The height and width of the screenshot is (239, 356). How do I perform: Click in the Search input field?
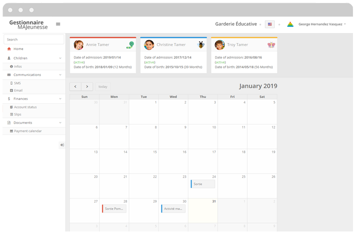[34, 39]
